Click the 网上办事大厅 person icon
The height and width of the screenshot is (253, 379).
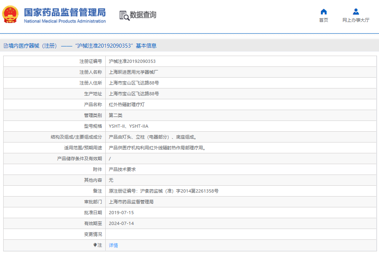[356, 12]
